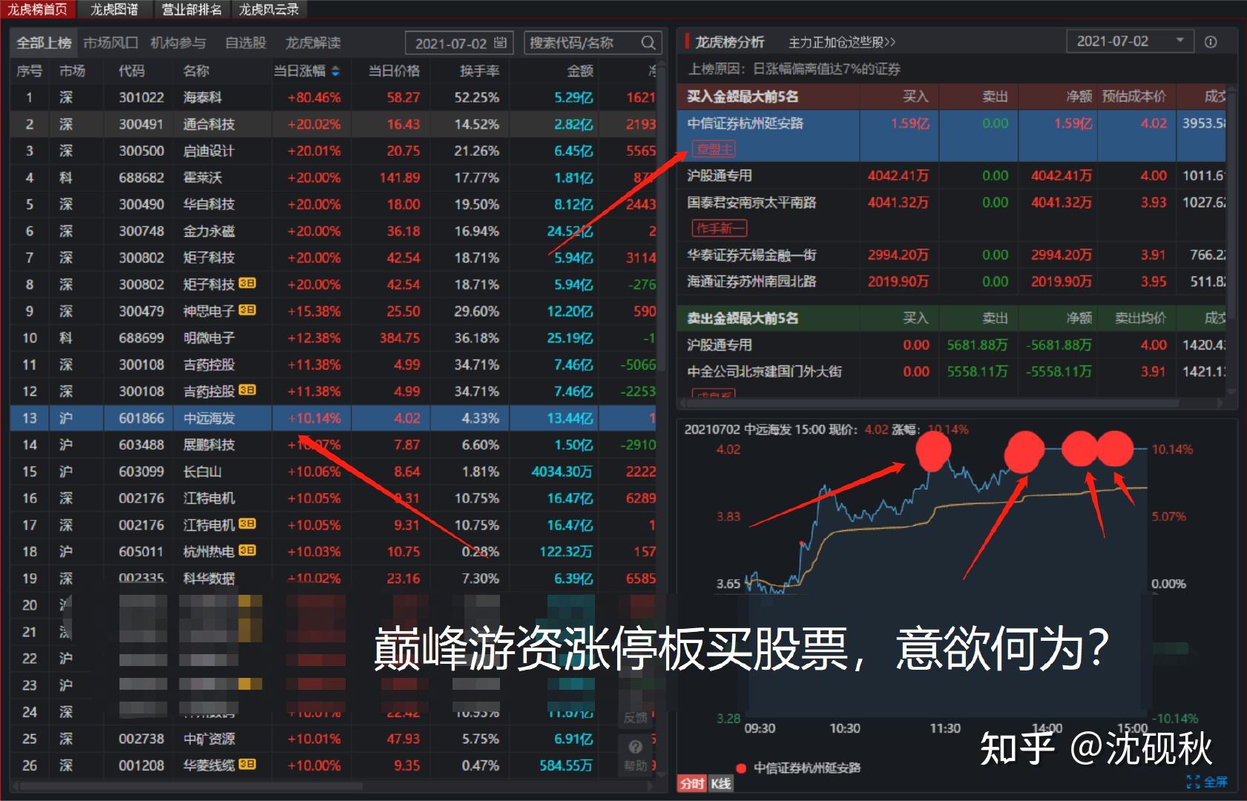Click the 3日 badge in row 8 矩子科技

(247, 283)
